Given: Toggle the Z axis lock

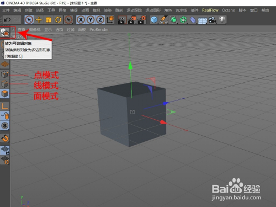Looking at the screenshot, I should point(100,20).
